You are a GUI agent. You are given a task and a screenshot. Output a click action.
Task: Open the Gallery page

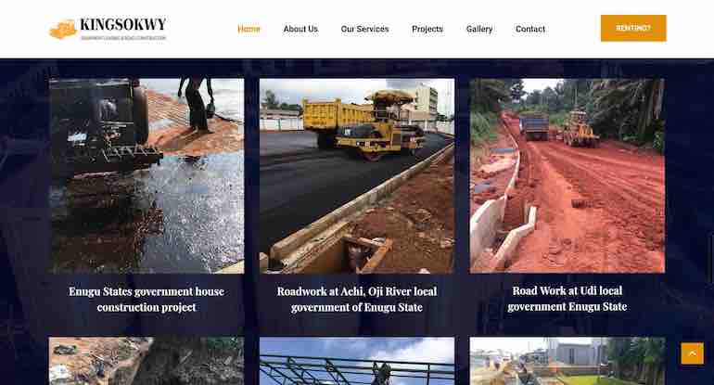[479, 29]
